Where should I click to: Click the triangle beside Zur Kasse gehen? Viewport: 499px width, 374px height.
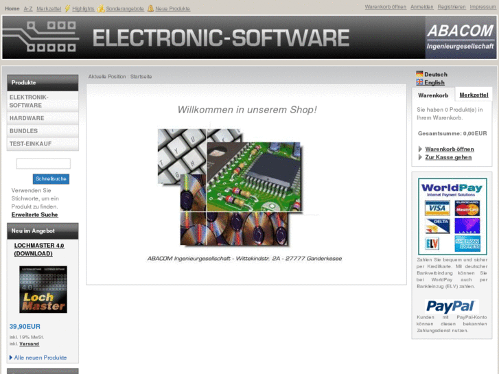click(420, 157)
